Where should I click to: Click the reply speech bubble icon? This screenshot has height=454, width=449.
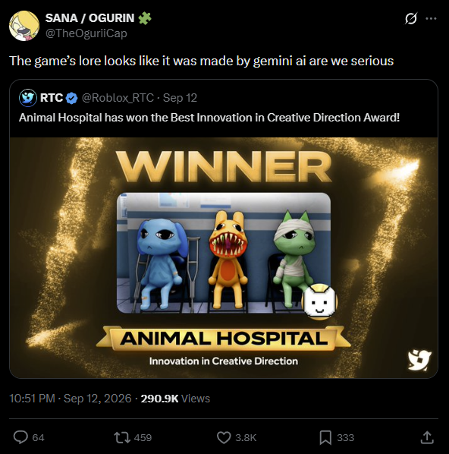pos(20,437)
